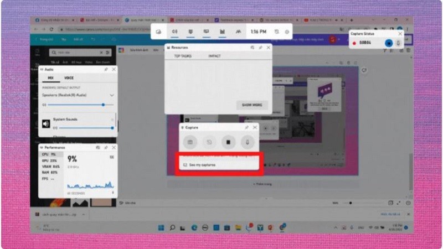Toggle the Performance widget in Game Bar

coord(222,32)
